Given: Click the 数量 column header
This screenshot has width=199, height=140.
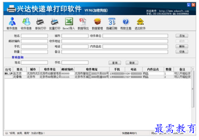Looking at the screenshot, I should (x=169, y=69).
